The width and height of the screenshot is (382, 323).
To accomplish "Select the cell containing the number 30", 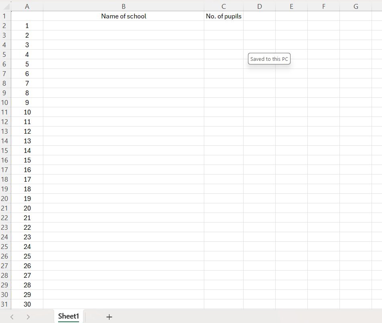I will click(x=27, y=304).
